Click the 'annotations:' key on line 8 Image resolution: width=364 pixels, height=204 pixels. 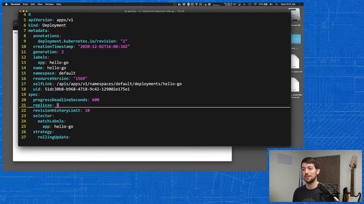[47, 36]
